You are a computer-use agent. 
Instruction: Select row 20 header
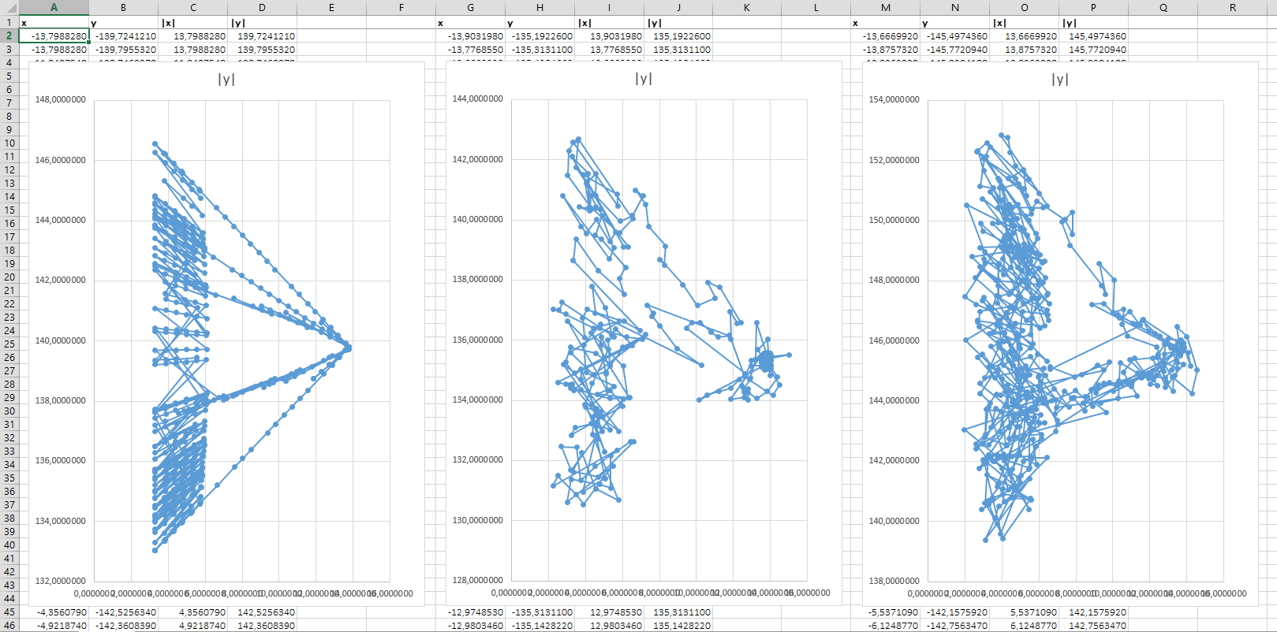9,277
